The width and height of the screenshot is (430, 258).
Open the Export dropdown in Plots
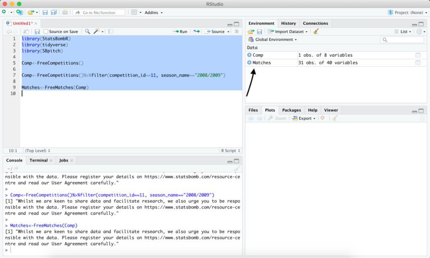click(304, 118)
